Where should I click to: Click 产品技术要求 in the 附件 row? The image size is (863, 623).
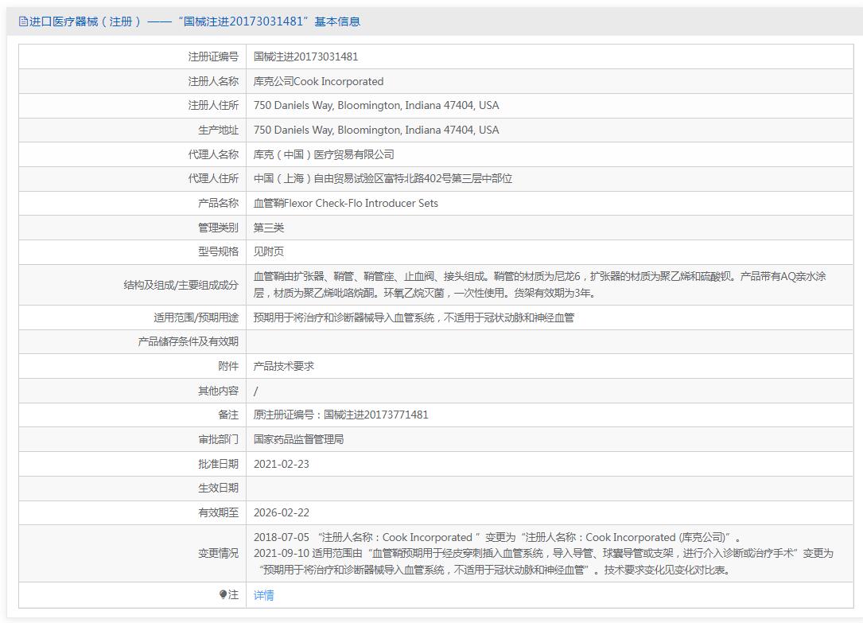point(284,366)
